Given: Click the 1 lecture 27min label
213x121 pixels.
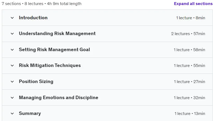Looking at the screenshot, I should (189, 82).
